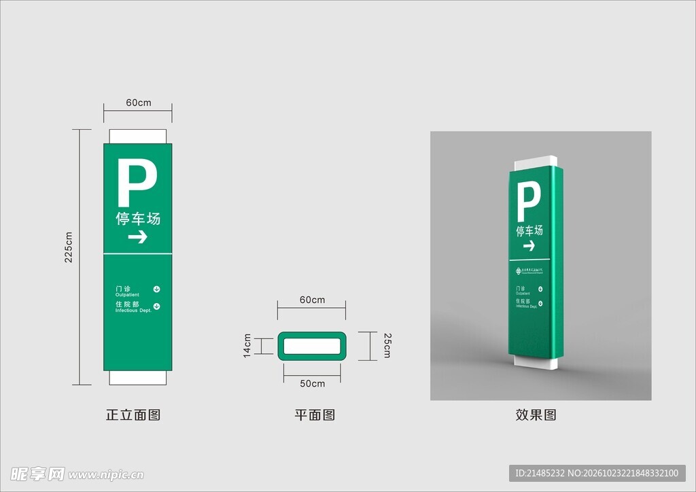Viewport: 696px width, 492px height.
Task: Click the 14cm dimension label
Action: point(247,346)
